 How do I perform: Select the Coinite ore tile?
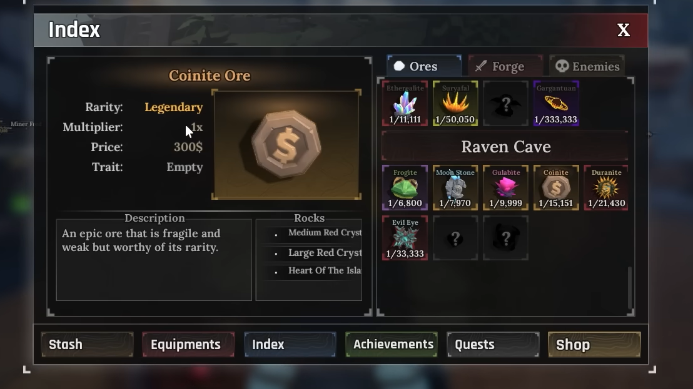tap(556, 187)
